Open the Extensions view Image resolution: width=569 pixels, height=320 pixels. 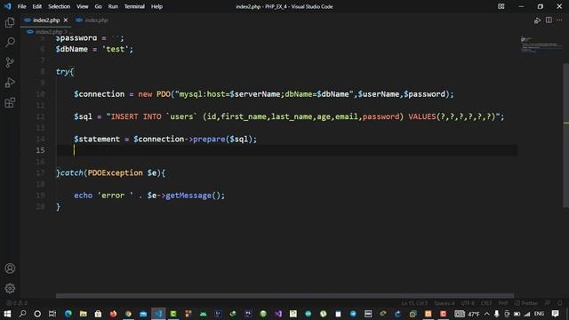pyautogui.click(x=10, y=103)
